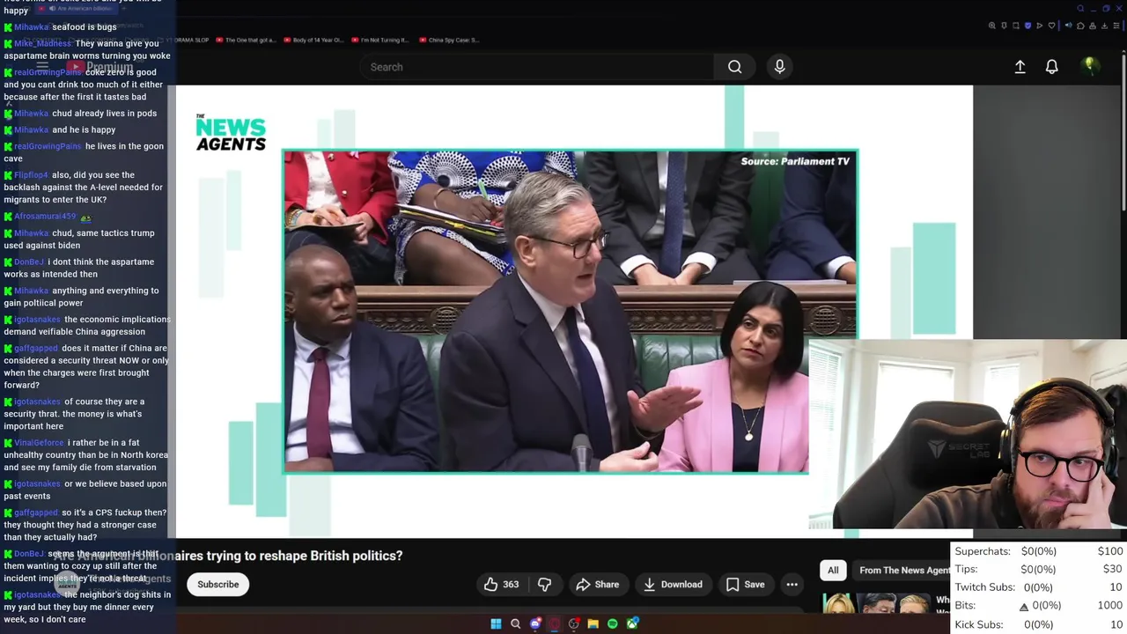Open File Explorer from the taskbar
The width and height of the screenshot is (1127, 634).
click(593, 623)
